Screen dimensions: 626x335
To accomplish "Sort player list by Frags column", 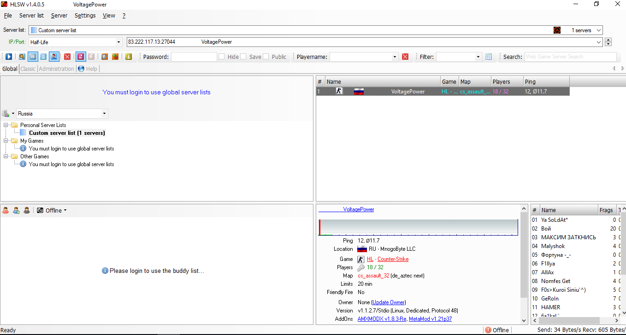I will [607, 210].
